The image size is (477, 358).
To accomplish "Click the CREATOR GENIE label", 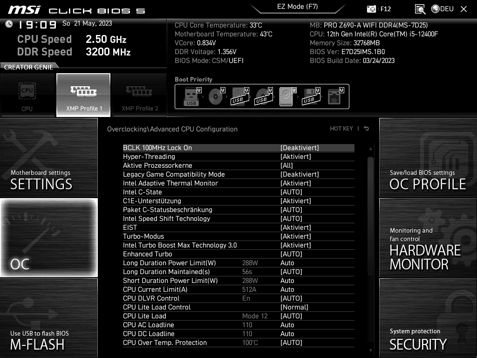I will coord(28,67).
